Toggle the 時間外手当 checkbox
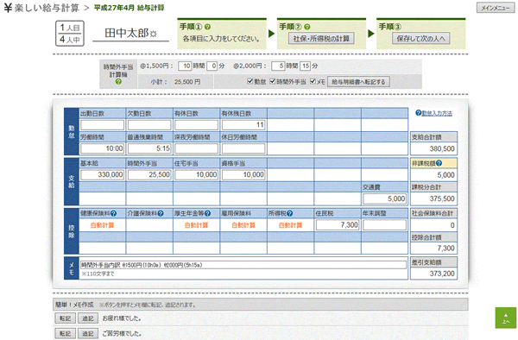Image resolution: width=518 pixels, height=340 pixels. tap(273, 81)
